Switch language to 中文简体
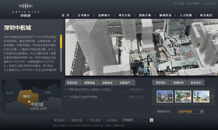218x130 pixels. coord(179,4)
